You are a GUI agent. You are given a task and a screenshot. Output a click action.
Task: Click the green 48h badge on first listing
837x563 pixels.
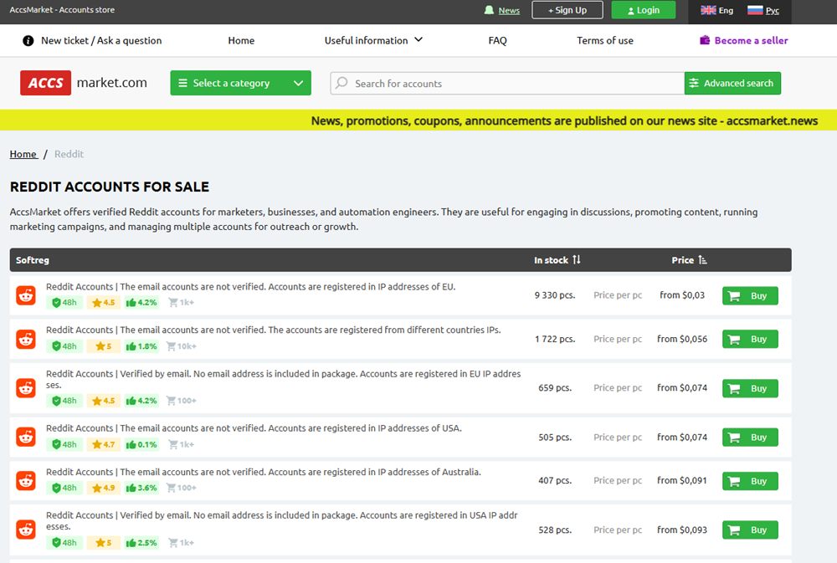pos(64,302)
